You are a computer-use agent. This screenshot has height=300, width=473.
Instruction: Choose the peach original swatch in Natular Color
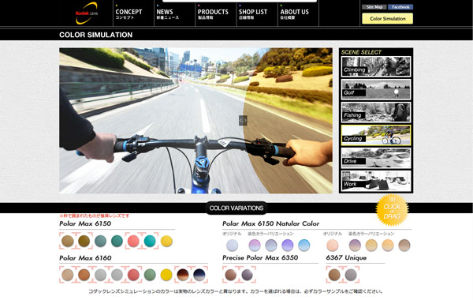333,245
